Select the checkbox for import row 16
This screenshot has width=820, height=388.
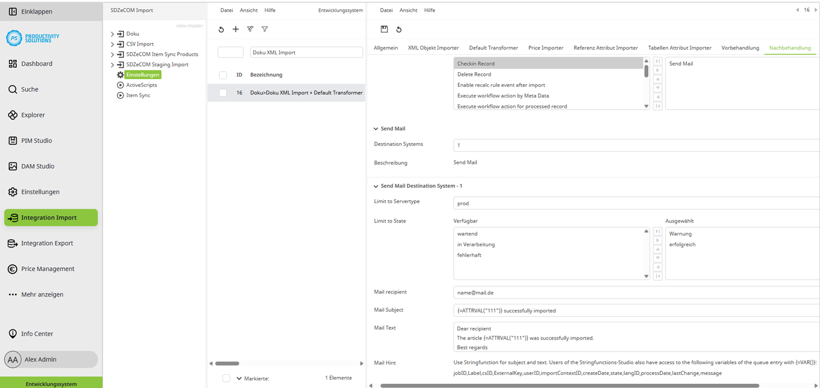[x=222, y=92]
